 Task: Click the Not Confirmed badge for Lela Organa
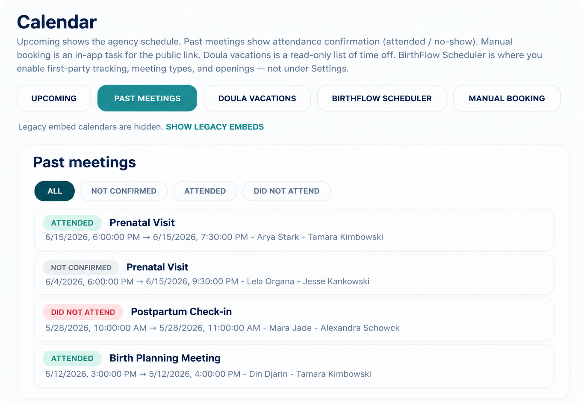click(81, 267)
